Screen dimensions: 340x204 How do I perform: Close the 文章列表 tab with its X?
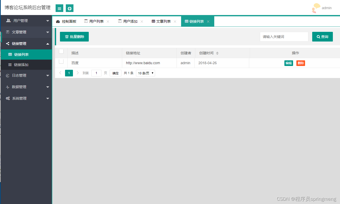[175, 22]
